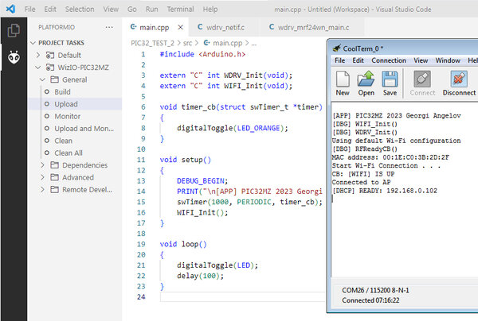Collapse the WizIO-PIC32MZ tree node
This screenshot has height=321, width=478.
click(x=37, y=68)
